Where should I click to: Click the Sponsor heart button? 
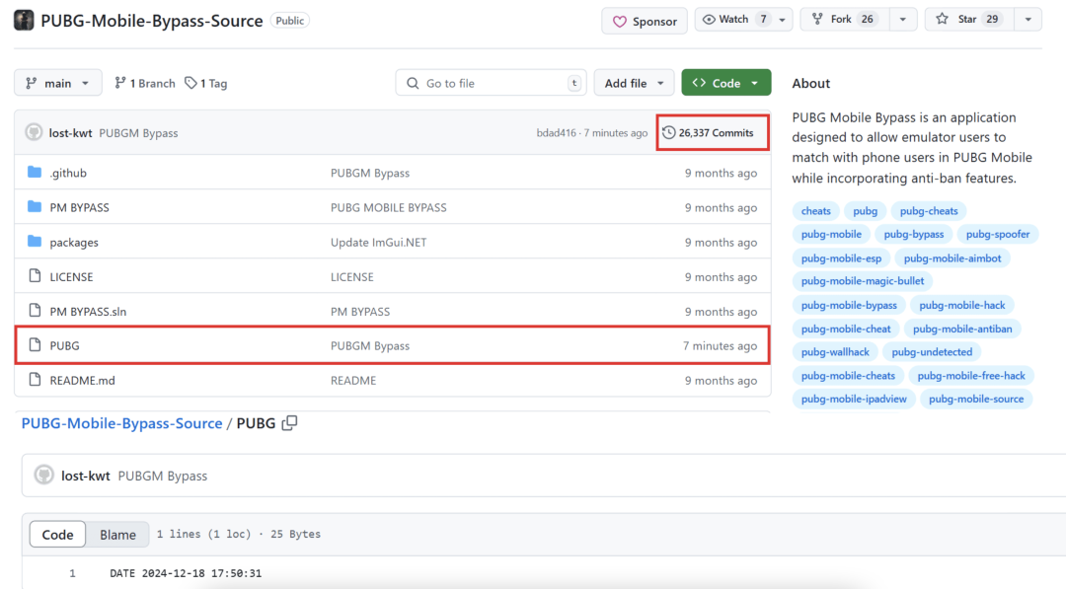645,21
